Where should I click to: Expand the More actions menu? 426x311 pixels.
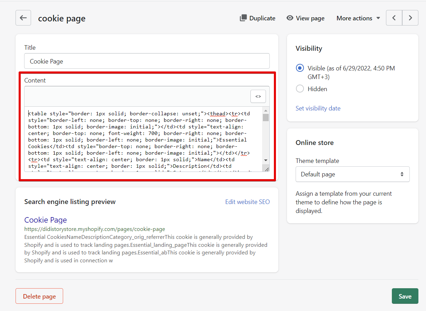tap(358, 18)
